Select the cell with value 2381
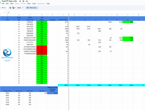This screenshot has width=145, height=110. [96, 29]
